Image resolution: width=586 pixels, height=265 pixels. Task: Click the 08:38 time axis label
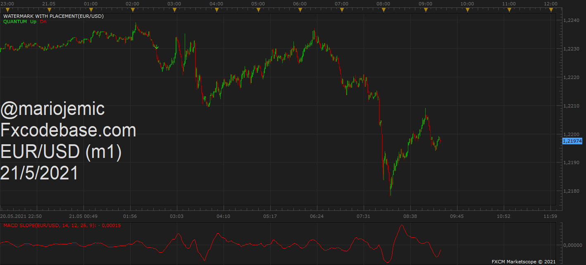tap(410, 216)
